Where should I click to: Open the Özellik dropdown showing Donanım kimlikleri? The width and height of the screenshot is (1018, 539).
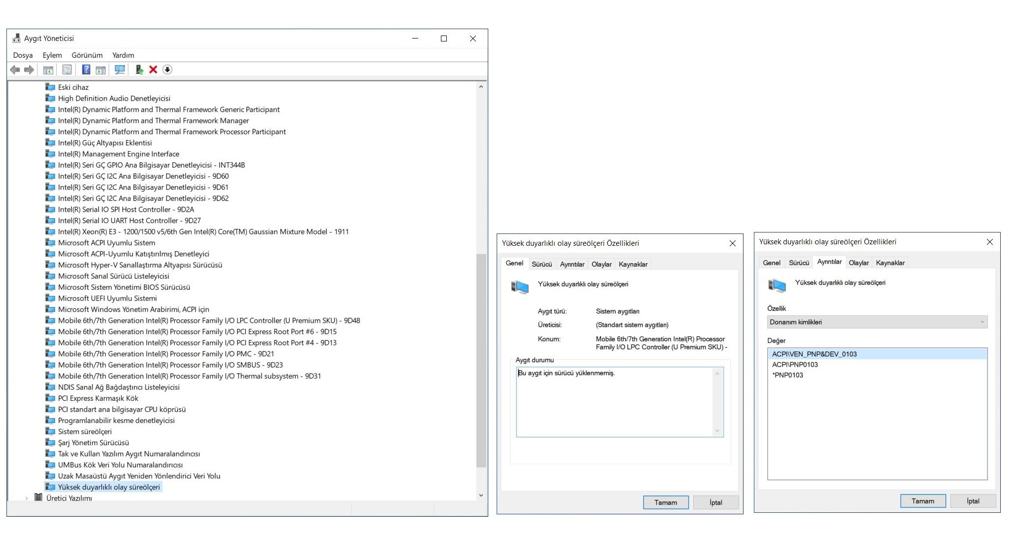877,322
